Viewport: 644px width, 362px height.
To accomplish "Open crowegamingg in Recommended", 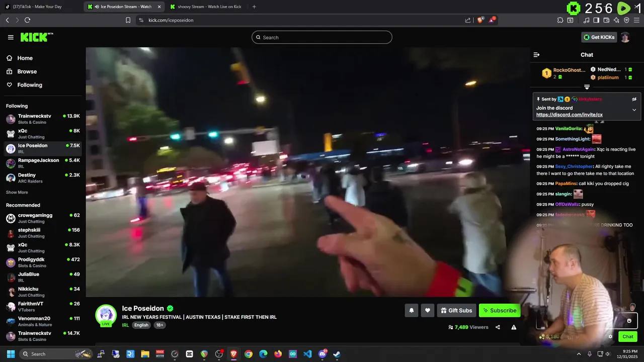I will [x=43, y=218].
